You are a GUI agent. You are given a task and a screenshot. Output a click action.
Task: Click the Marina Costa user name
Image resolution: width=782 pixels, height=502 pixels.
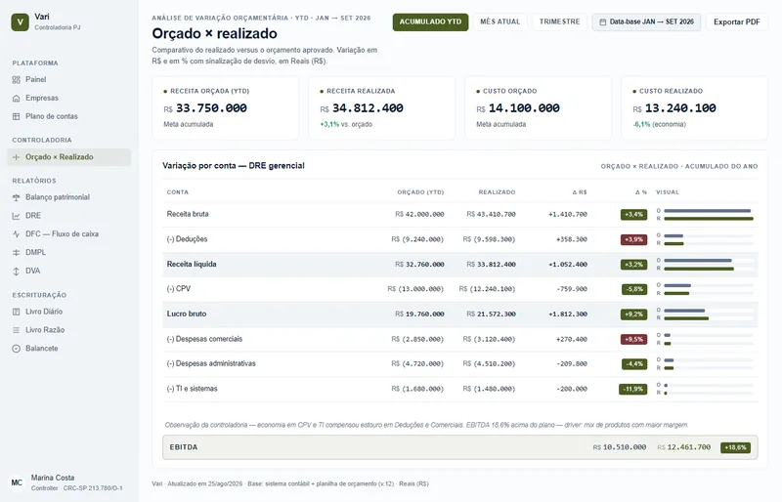tap(53, 478)
